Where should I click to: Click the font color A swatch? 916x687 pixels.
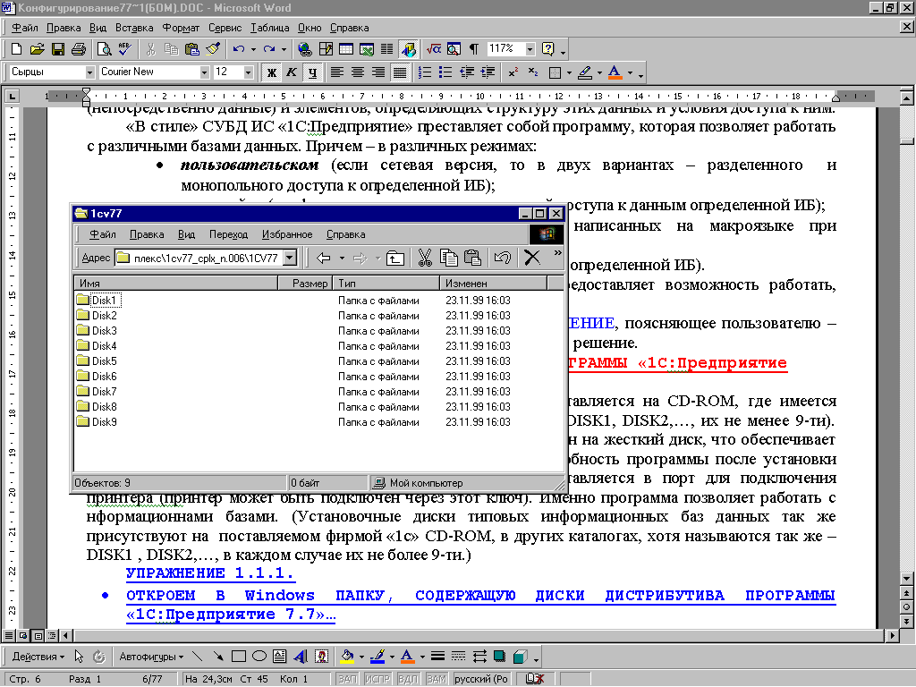point(615,72)
